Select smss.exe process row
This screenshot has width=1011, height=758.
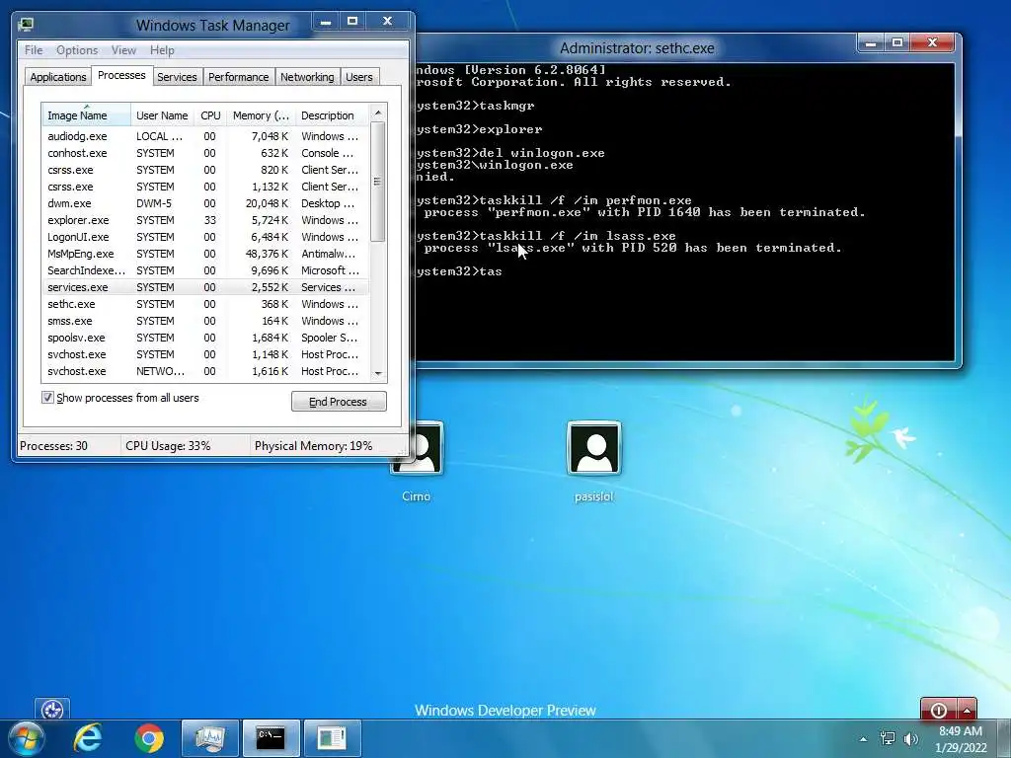[205, 321]
